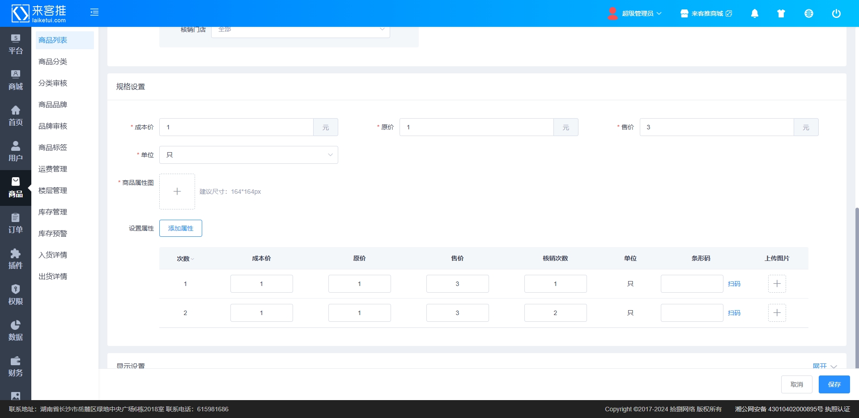Click the notification bell icon
The image size is (859, 418).
754,13
